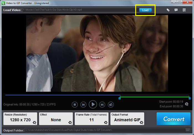Open start/end point gear settings
The width and height of the screenshot is (194, 135).
tap(187, 104)
